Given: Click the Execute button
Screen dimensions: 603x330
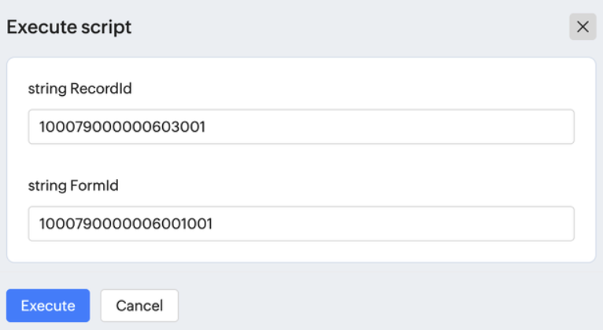Looking at the screenshot, I should coord(48,306).
